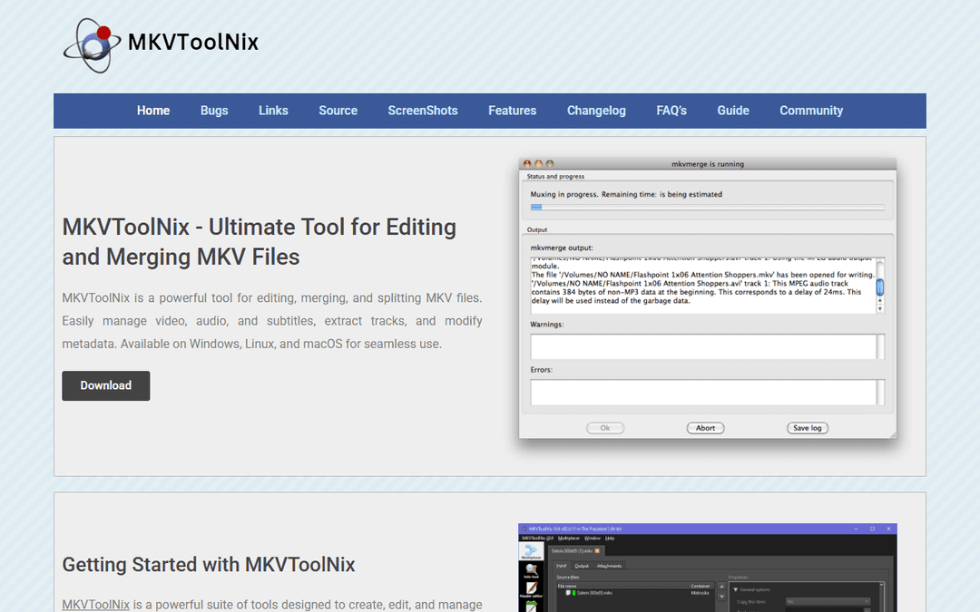980x612 pixels.
Task: Click the Errors text box in mkvmerge screenshot
Action: (708, 393)
